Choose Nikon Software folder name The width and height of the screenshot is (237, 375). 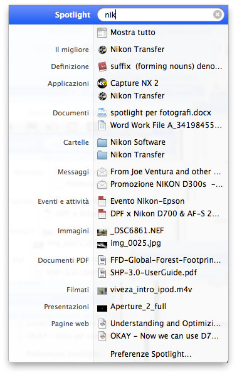point(138,142)
